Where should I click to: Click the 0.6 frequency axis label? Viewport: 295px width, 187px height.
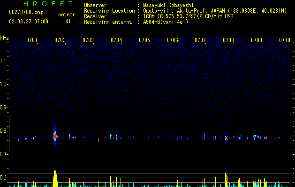(4, 178)
